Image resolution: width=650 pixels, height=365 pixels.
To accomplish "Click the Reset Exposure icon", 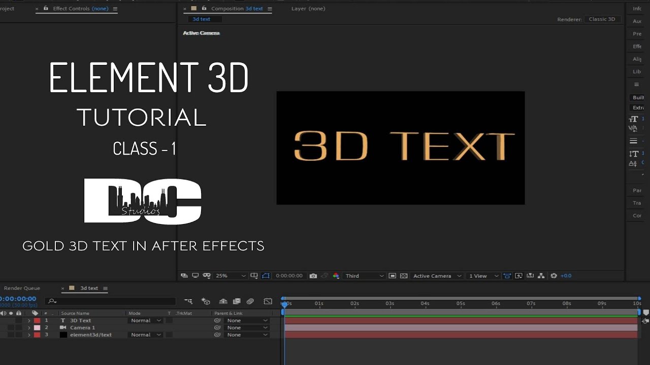I will coord(554,276).
